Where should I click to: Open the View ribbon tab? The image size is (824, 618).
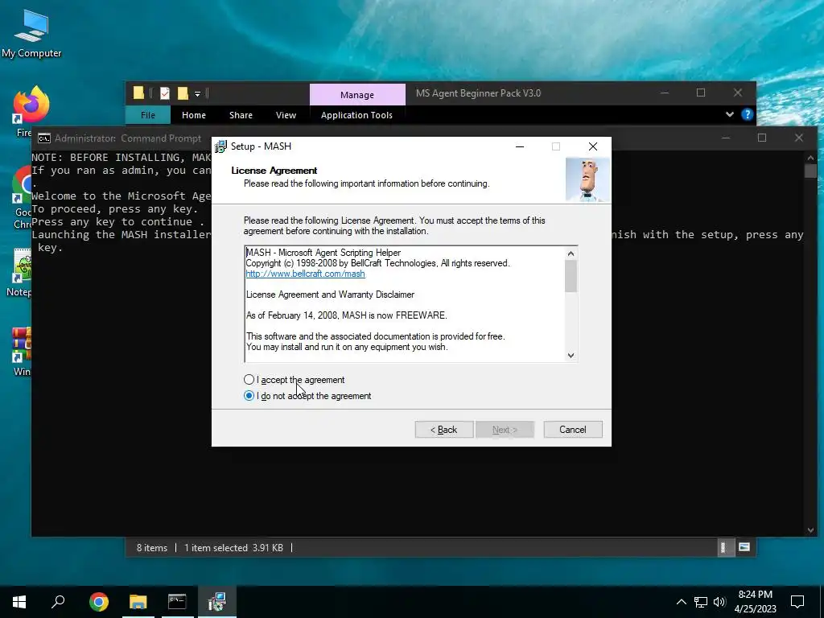(286, 115)
